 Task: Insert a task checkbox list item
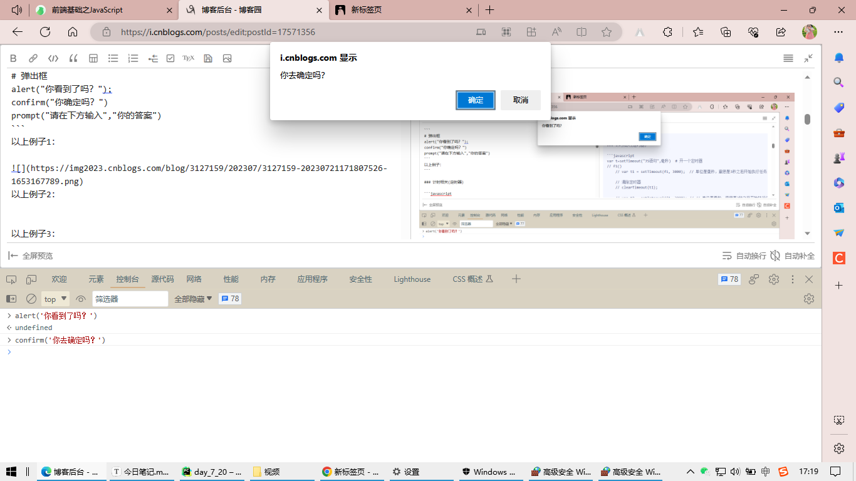click(170, 58)
